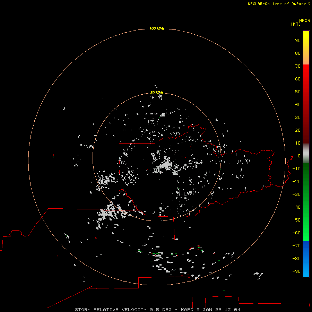
Task: Pick the gray zero-velocity segment of color bar
Action: (x=306, y=154)
